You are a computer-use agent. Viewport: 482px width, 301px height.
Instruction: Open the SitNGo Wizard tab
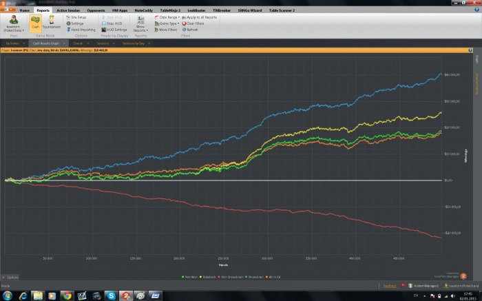[x=249, y=10]
